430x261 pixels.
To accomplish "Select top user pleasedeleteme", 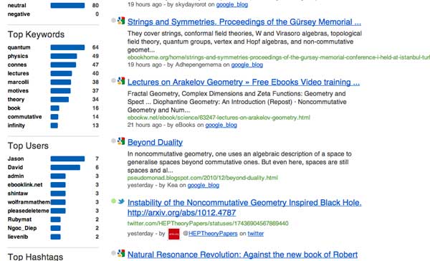I will click(28, 211).
